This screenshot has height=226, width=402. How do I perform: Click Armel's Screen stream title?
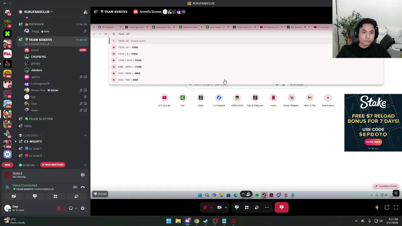[x=150, y=12]
